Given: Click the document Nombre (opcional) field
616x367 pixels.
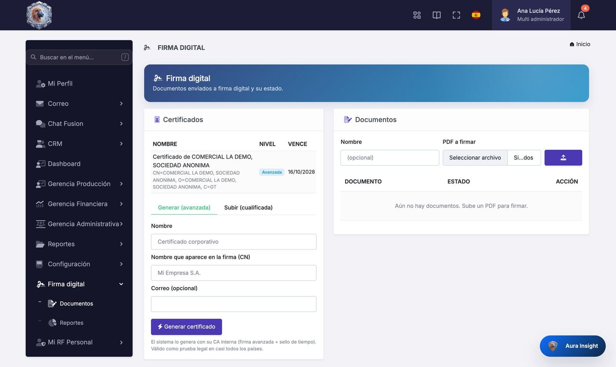Looking at the screenshot, I should point(390,158).
